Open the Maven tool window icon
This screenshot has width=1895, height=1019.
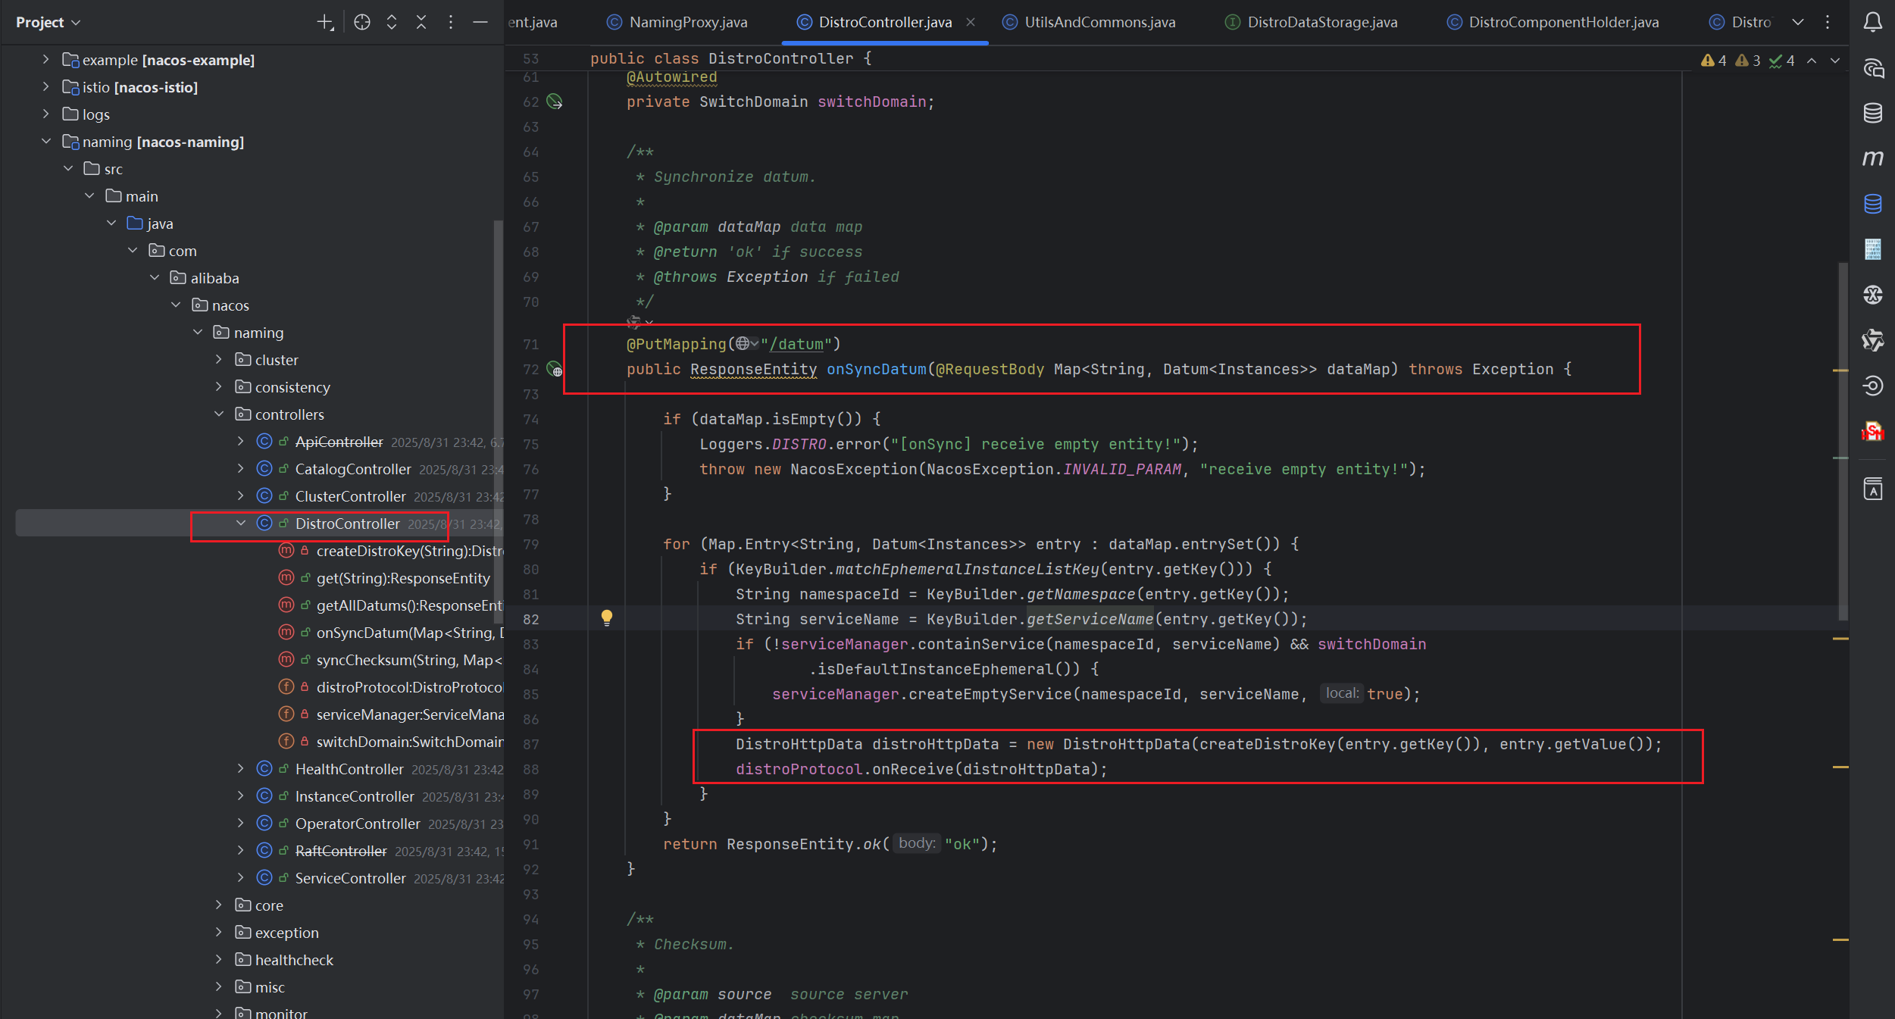1873,158
